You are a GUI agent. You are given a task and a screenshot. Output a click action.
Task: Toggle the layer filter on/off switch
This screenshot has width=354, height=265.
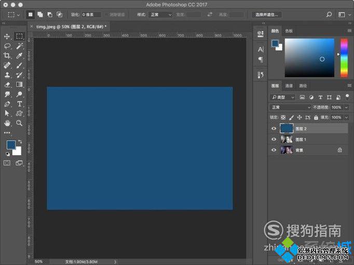pos(347,96)
